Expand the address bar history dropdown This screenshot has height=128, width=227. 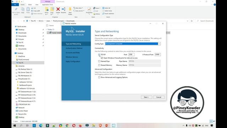(188, 21)
